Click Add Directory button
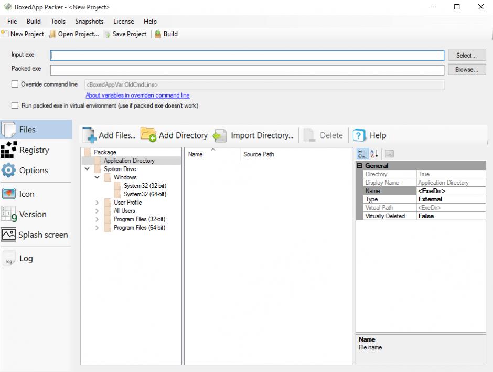This screenshot has height=372, width=493. (174, 135)
